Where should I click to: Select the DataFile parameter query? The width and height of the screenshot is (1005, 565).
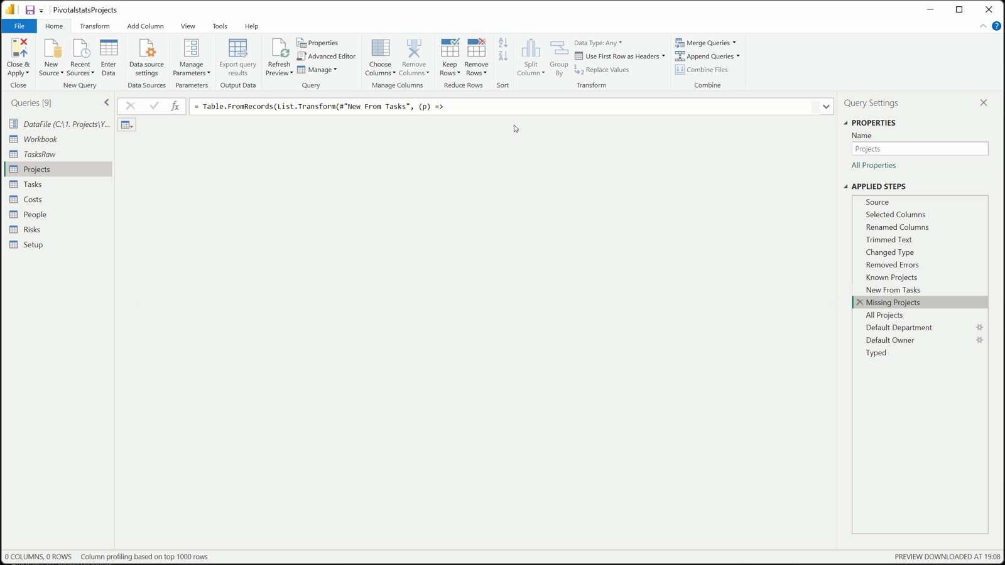(x=58, y=124)
